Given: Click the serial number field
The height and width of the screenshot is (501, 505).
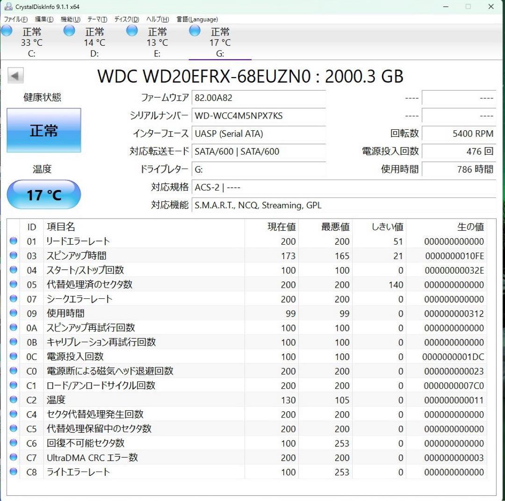Looking at the screenshot, I should coord(259,116).
